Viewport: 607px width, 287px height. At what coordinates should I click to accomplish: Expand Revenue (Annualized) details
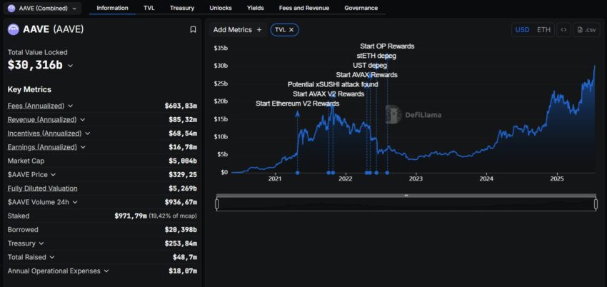[x=82, y=119]
